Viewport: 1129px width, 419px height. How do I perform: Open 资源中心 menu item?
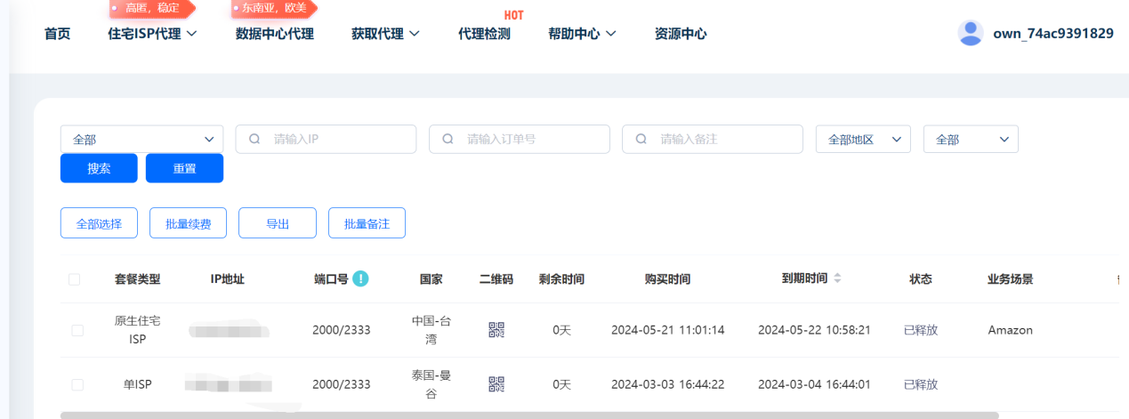click(681, 34)
